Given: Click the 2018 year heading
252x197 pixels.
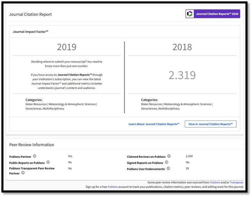Looking at the screenshot, I should tap(182, 47).
